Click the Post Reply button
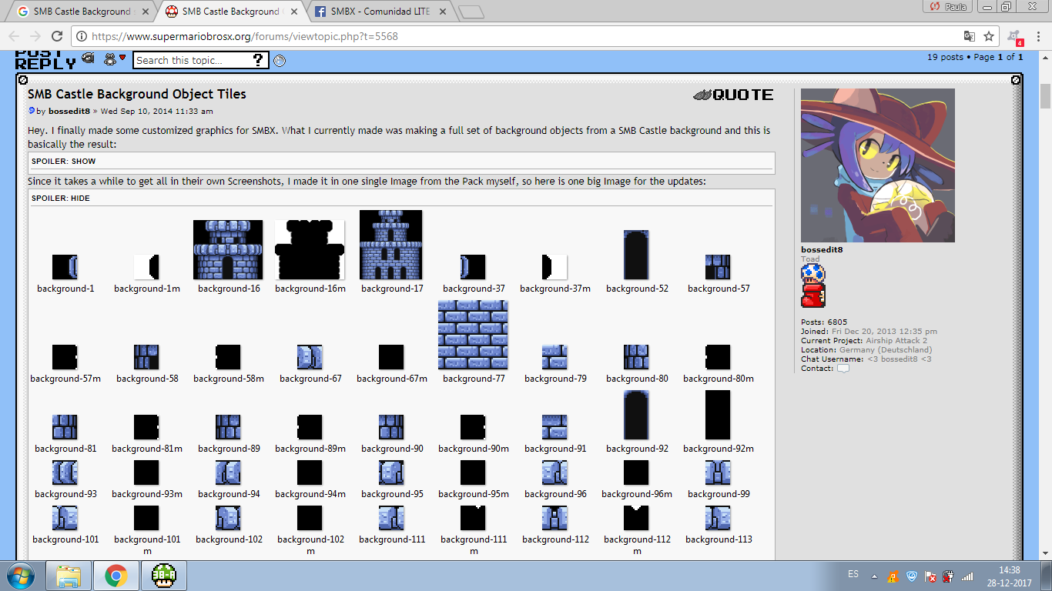Viewport: 1052px width, 591px height. click(45, 60)
